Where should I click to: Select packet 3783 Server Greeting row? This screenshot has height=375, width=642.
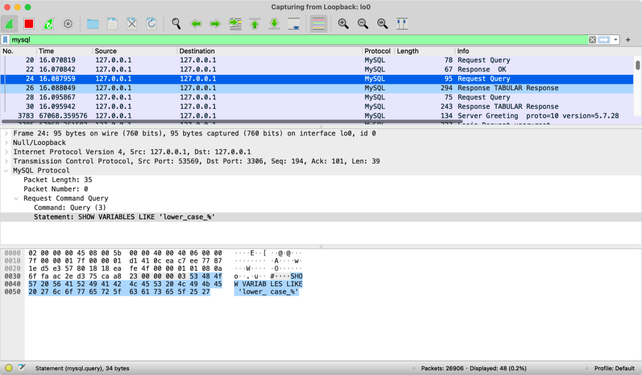317,116
